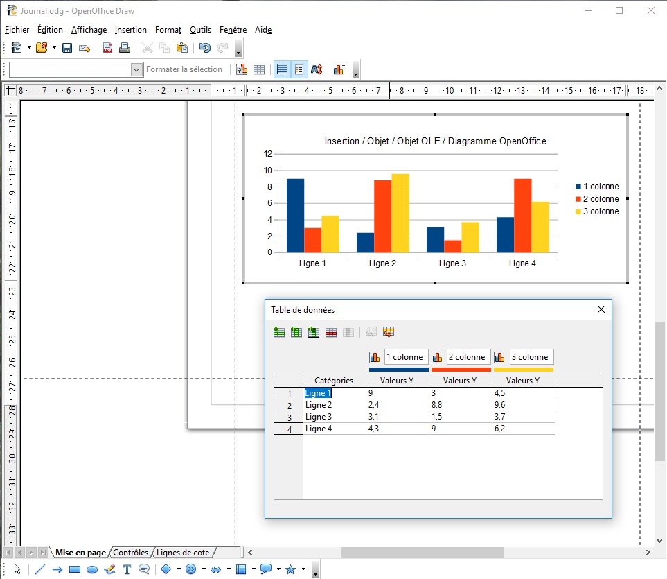The image size is (667, 579).
Task: Select the Ellipse tool
Action: click(x=92, y=569)
